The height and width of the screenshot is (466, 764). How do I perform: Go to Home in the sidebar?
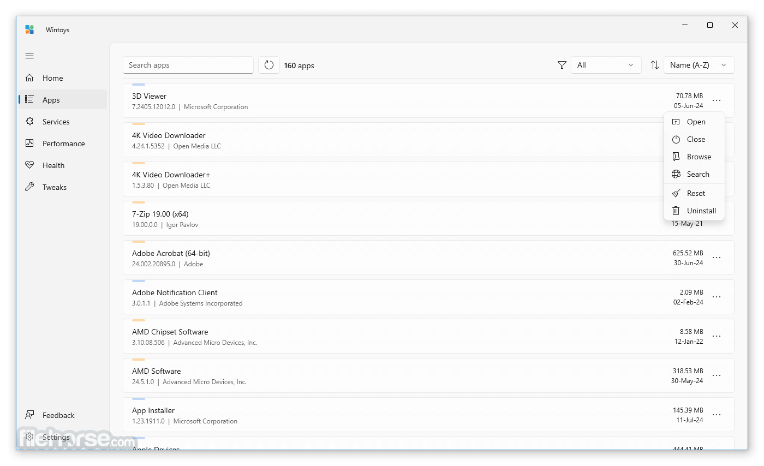[x=63, y=78]
